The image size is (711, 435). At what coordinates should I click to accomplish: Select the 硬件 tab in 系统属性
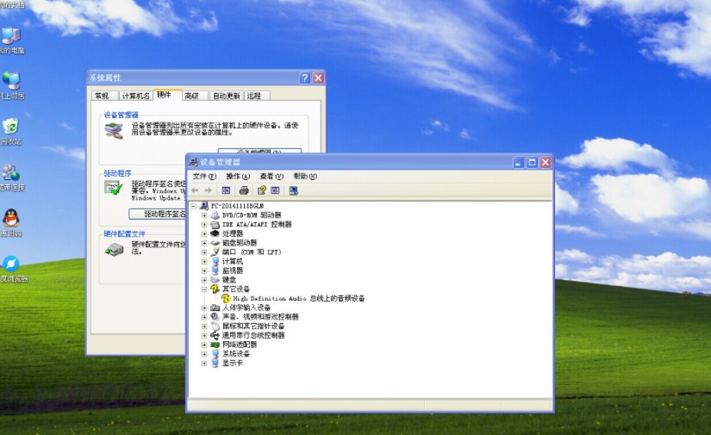click(167, 95)
